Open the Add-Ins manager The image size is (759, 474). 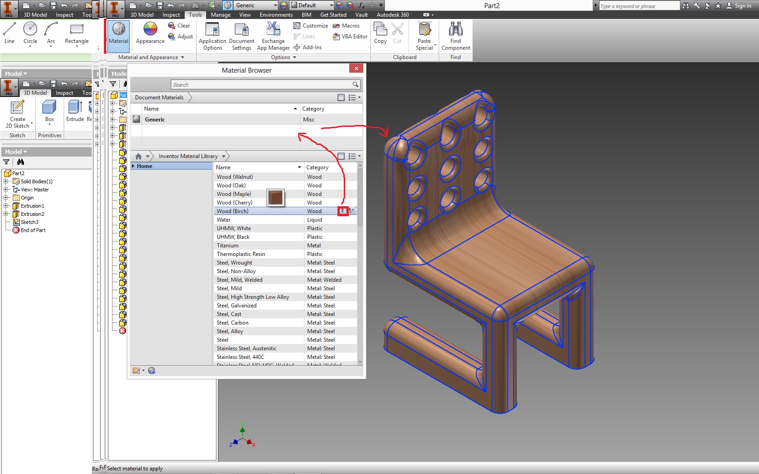click(x=307, y=47)
